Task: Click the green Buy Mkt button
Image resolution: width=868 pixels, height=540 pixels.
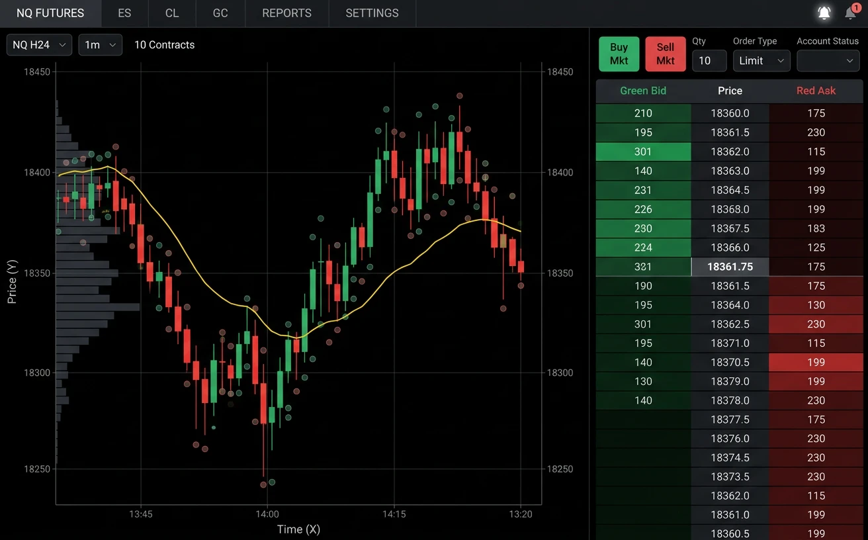Action: (x=619, y=54)
